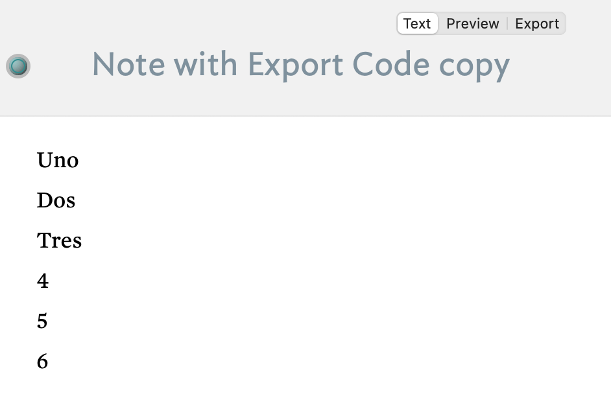Click "Export" within the note title
The width and height of the screenshot is (611, 398).
pyautogui.click(x=294, y=65)
